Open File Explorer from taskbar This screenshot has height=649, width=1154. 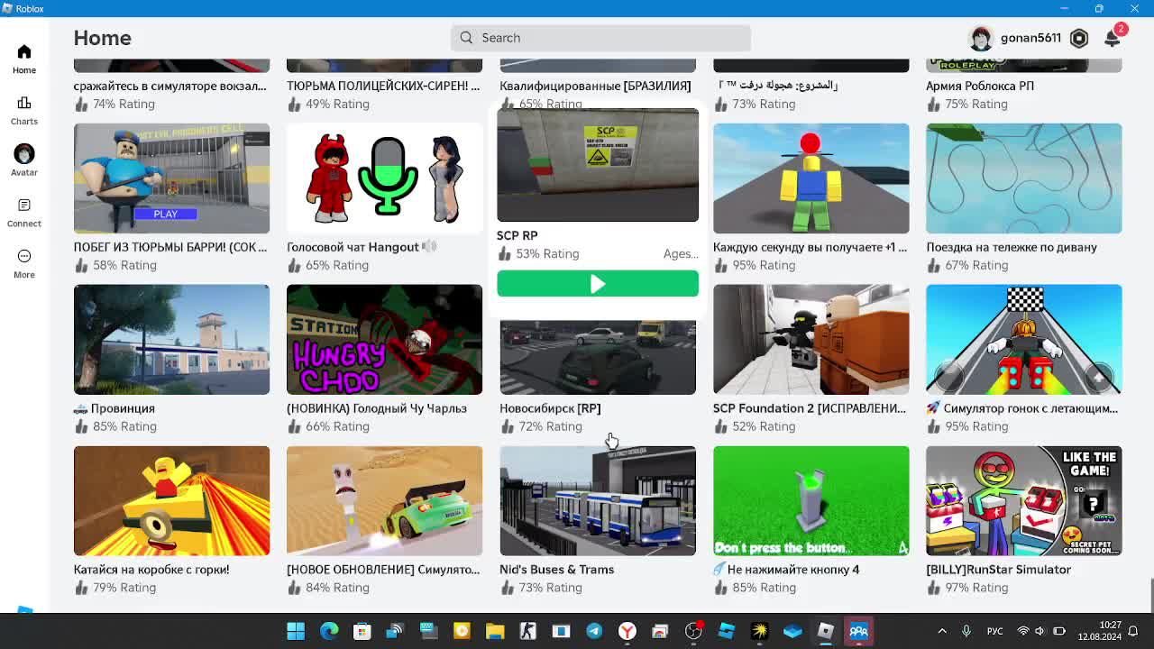tap(495, 631)
